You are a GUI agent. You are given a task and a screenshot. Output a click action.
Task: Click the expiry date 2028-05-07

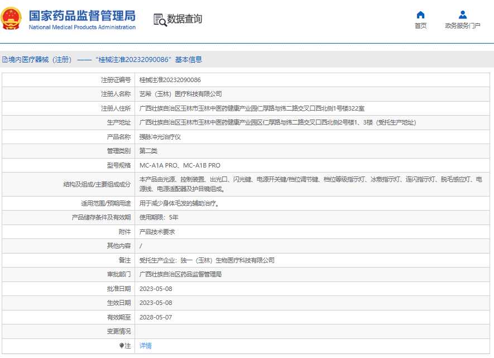point(156,317)
